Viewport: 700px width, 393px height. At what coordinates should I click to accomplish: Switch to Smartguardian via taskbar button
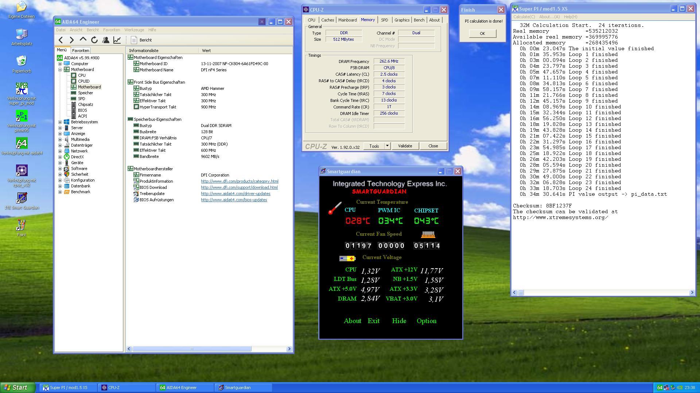point(243,388)
